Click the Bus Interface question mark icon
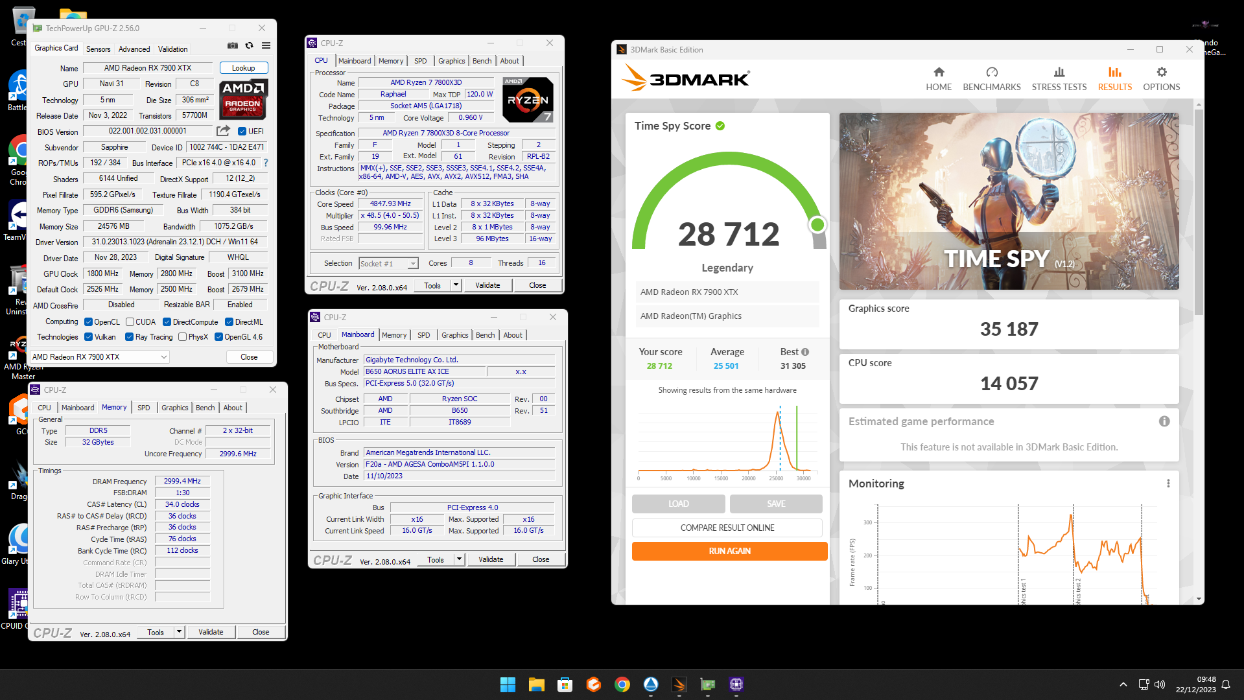The image size is (1244, 700). (266, 163)
